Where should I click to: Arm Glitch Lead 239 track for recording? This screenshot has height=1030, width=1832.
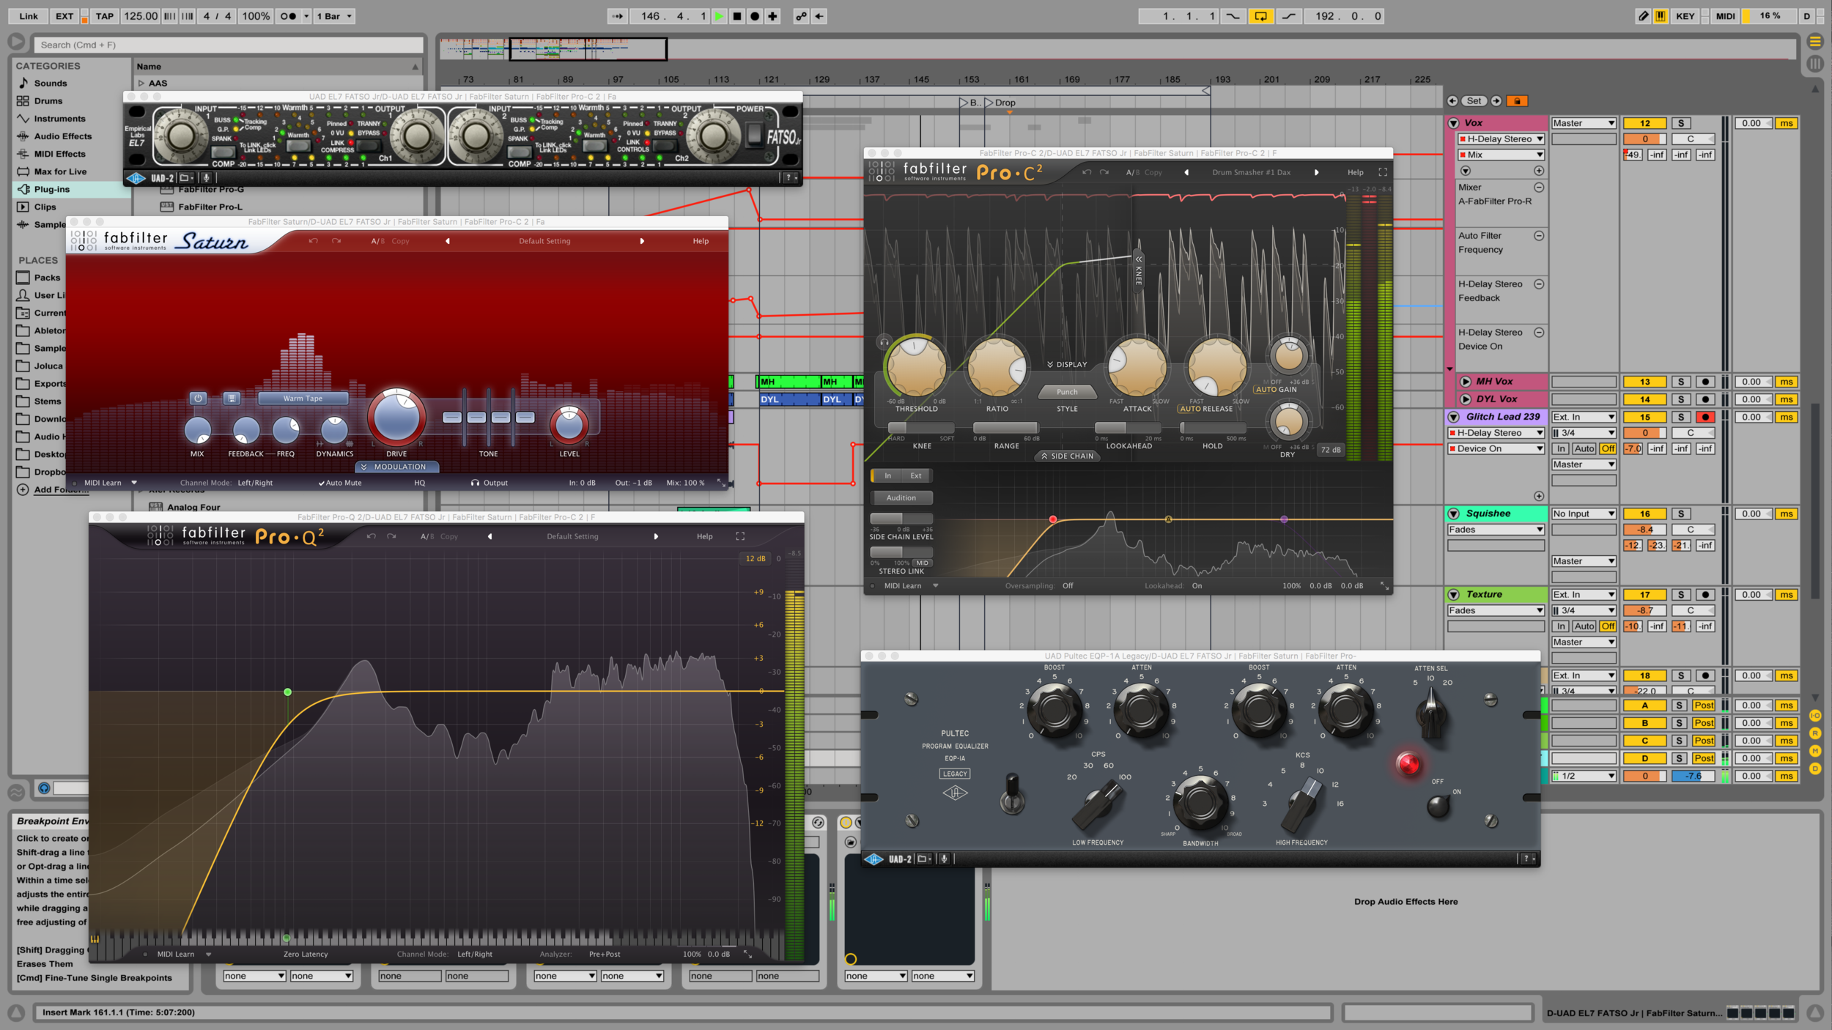1705,417
